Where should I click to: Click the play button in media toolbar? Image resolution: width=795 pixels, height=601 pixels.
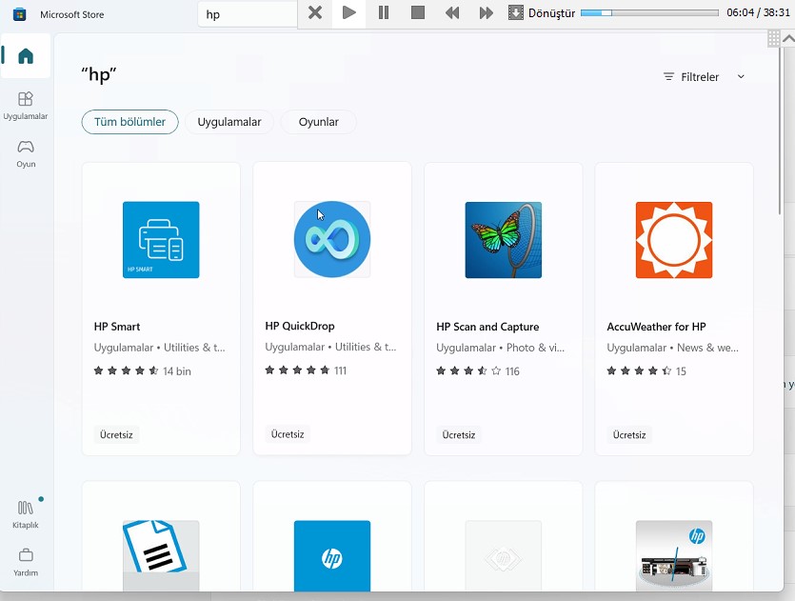[349, 13]
